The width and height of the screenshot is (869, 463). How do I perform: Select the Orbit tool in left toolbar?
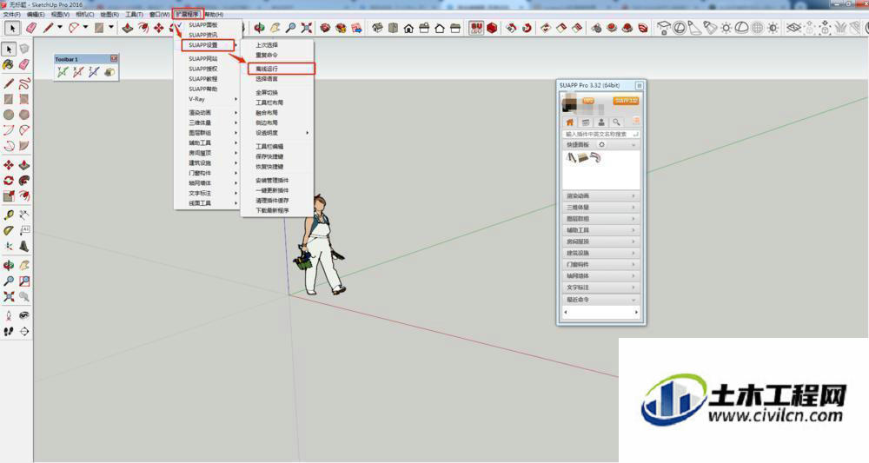[9, 266]
